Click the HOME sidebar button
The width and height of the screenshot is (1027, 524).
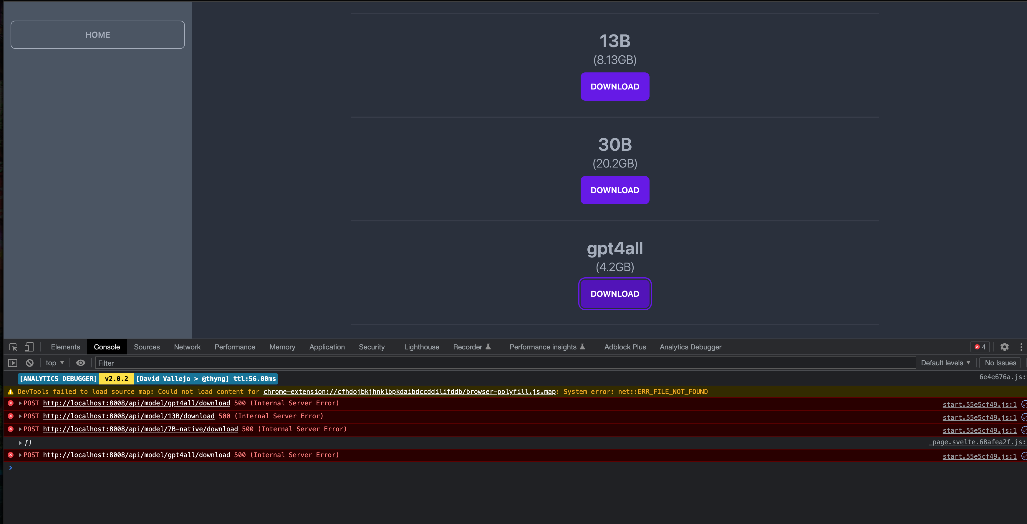pyautogui.click(x=98, y=35)
